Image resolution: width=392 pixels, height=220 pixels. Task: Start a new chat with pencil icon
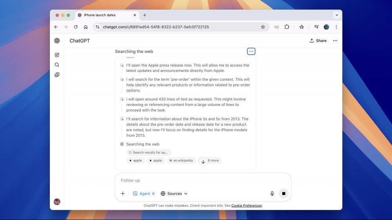click(57, 55)
